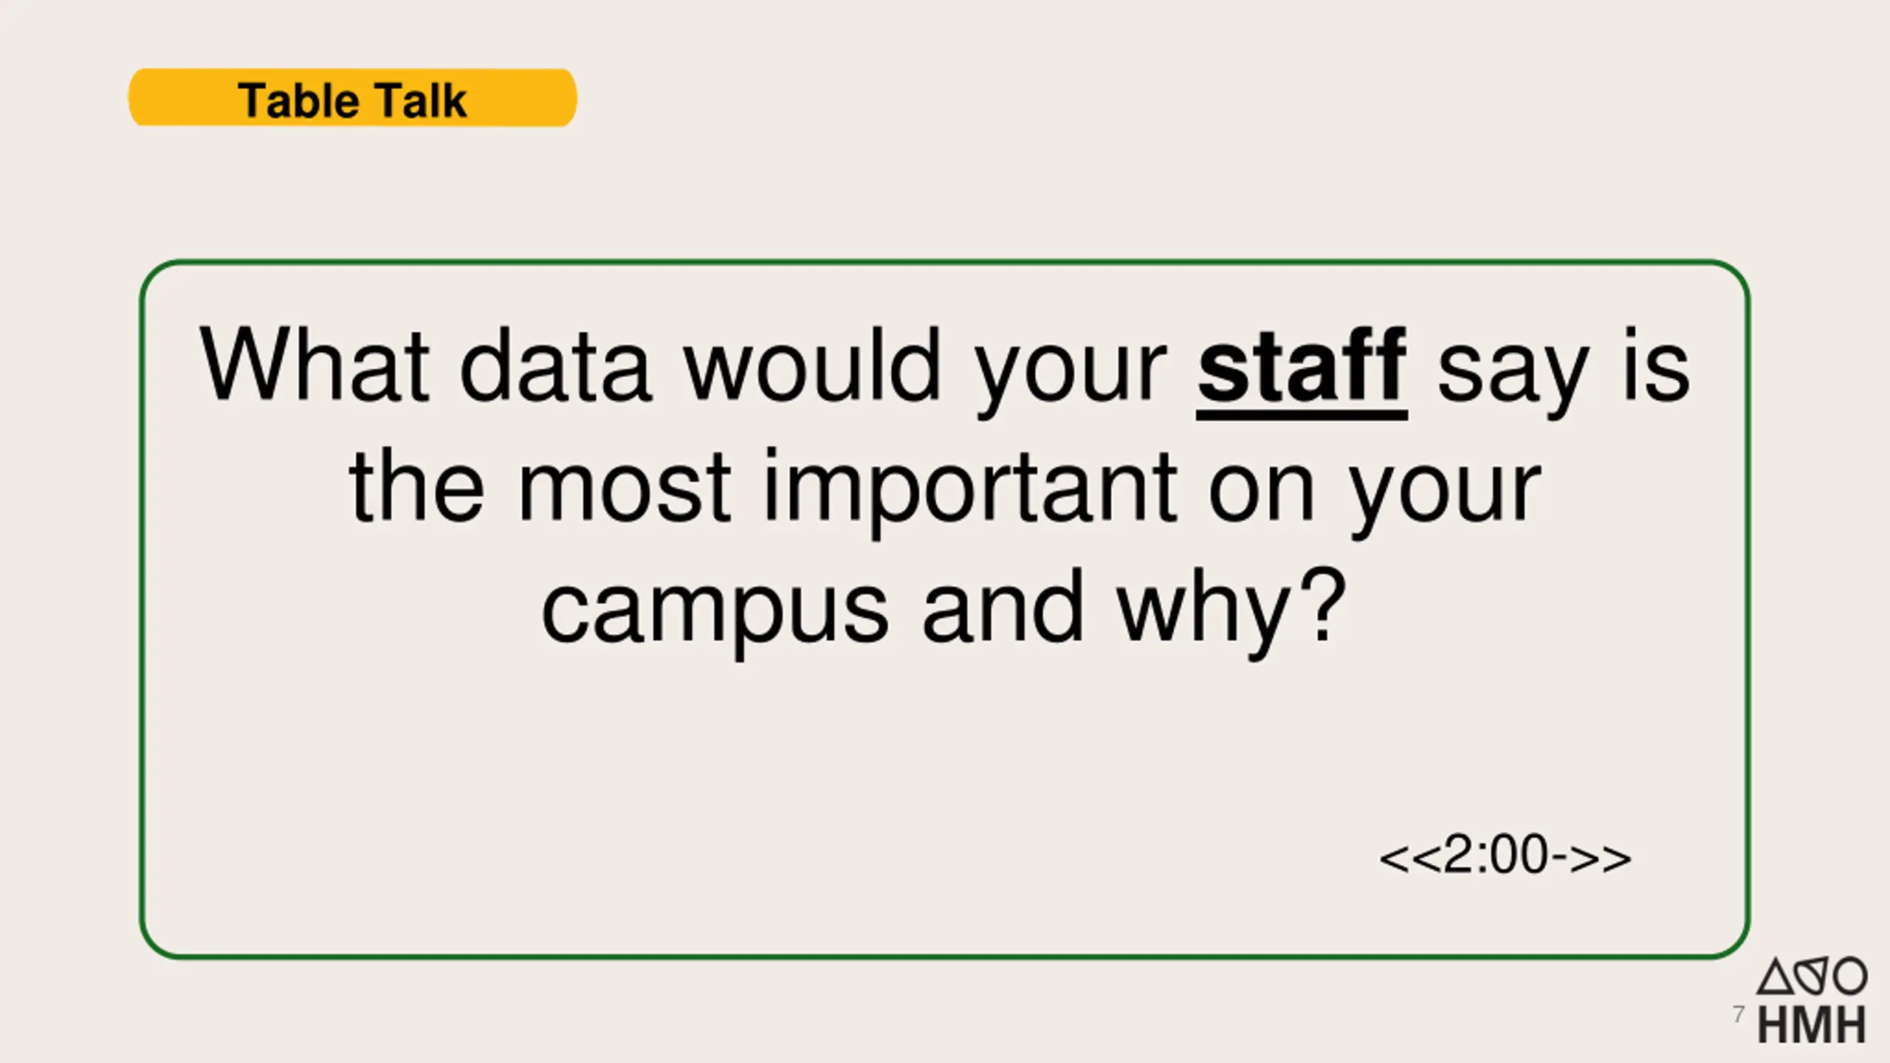Click the HMH logo text
Viewport: 1890px width, 1063px height.
tap(1811, 1025)
